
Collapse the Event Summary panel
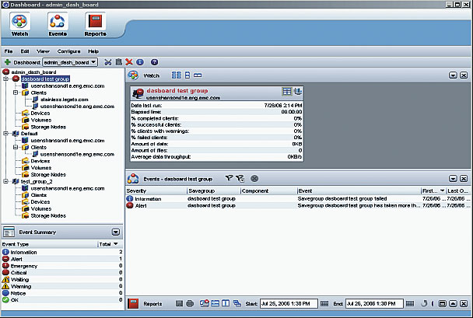pos(116,232)
